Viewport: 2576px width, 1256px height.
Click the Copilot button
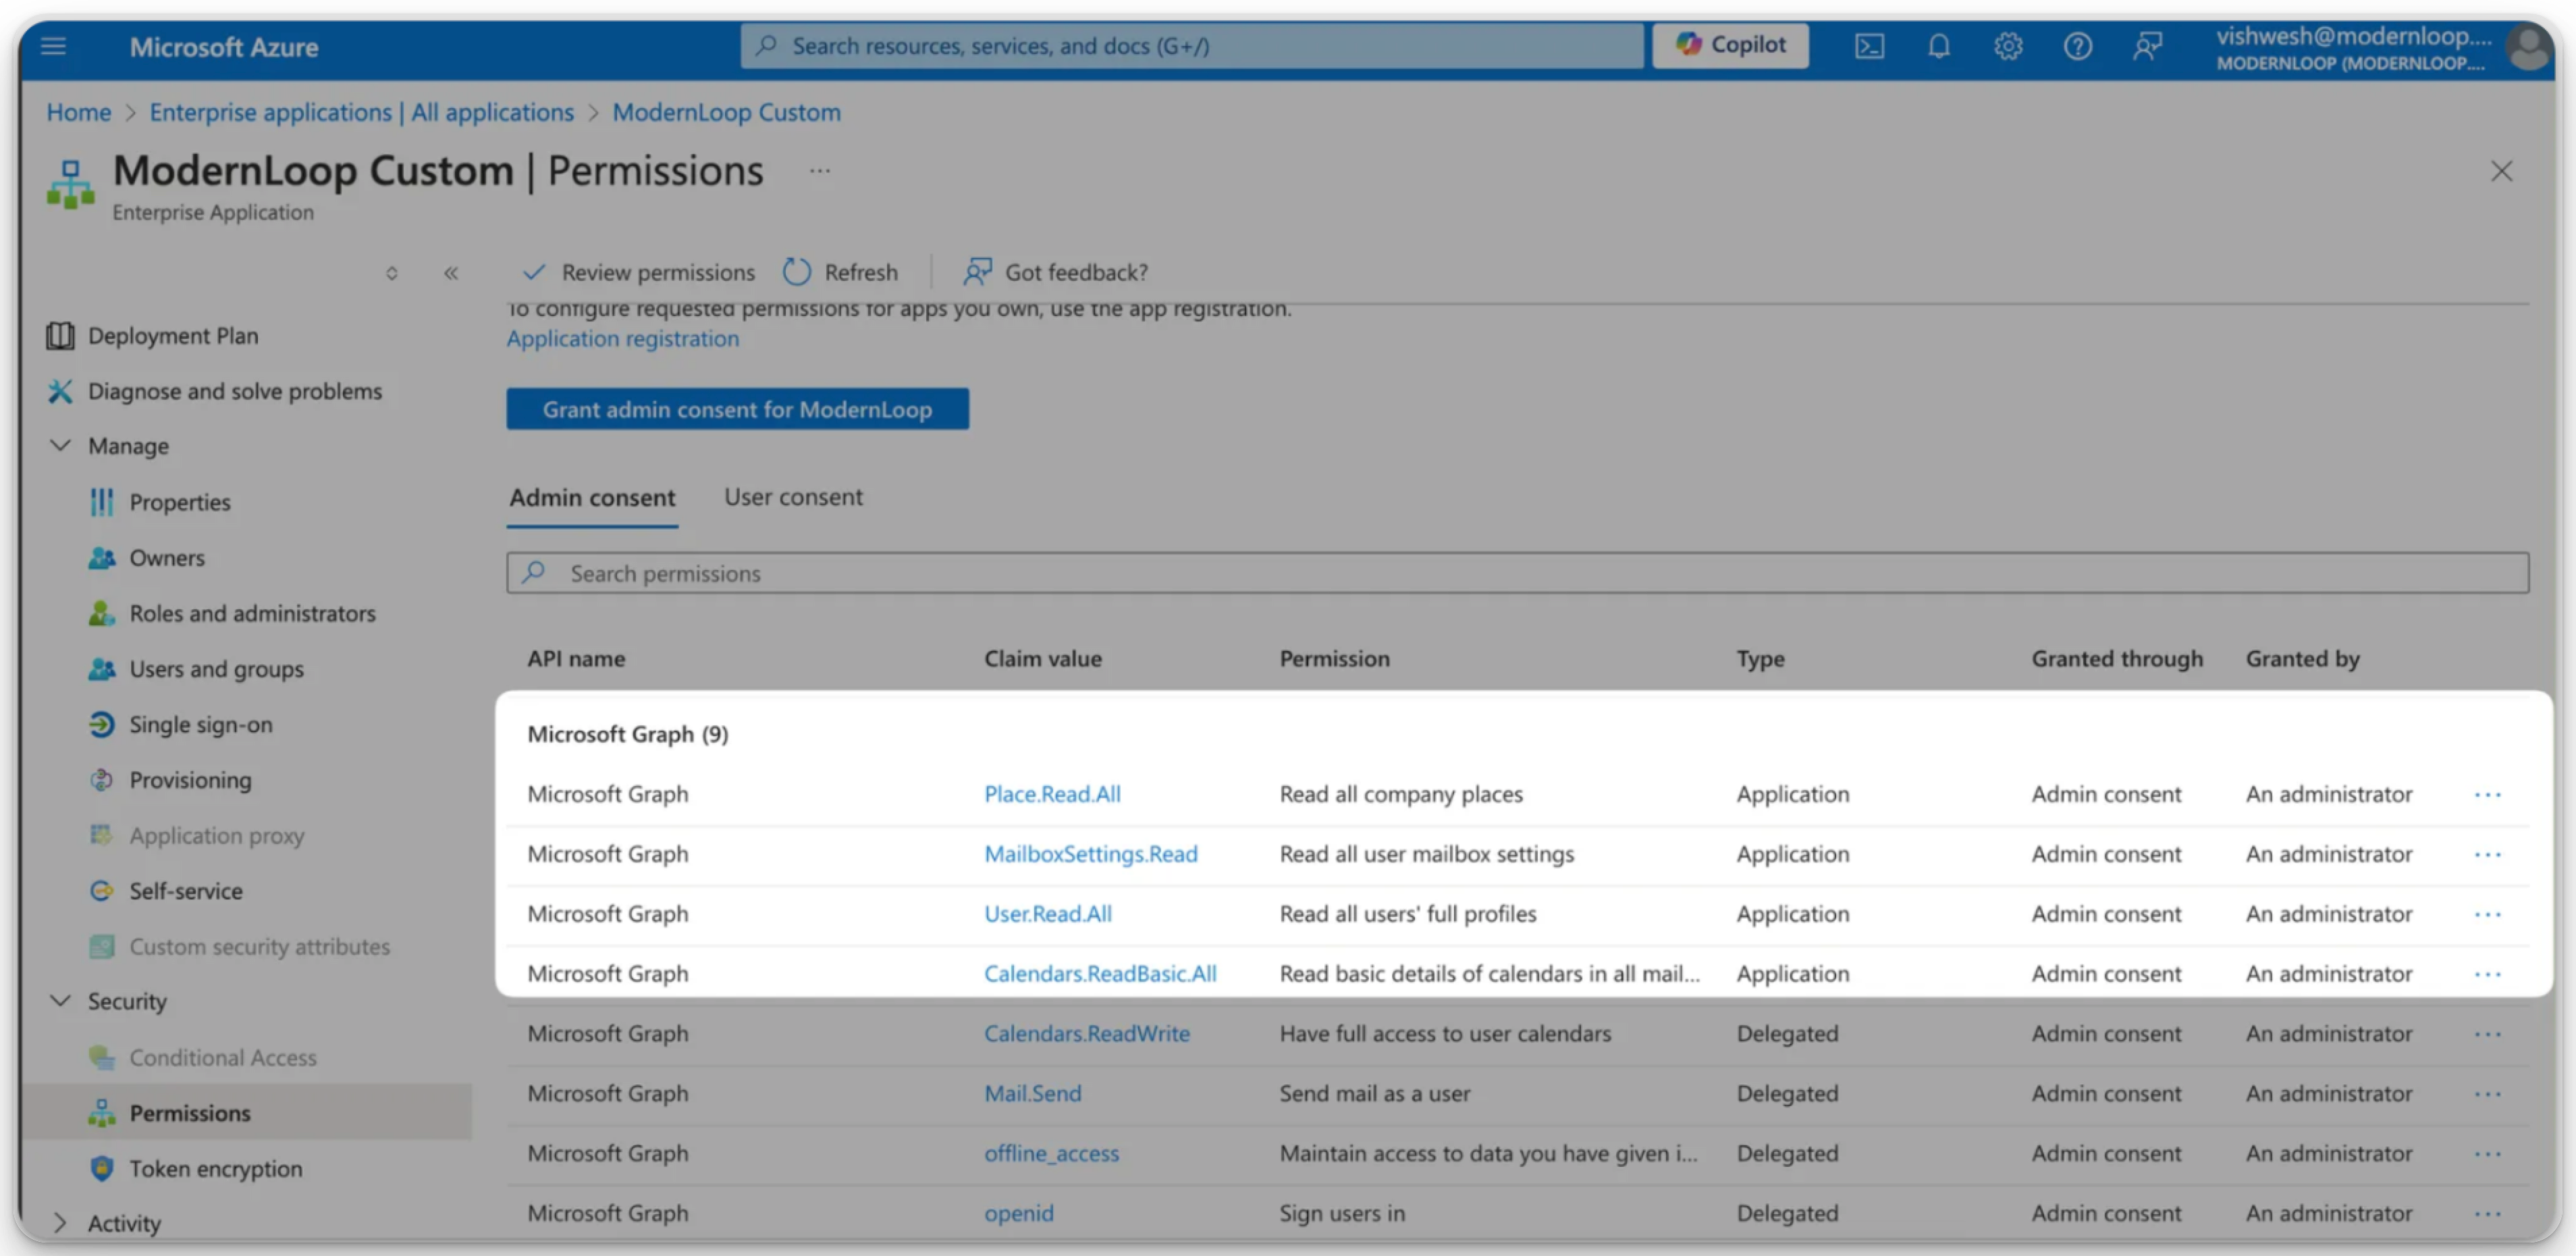1730,45
